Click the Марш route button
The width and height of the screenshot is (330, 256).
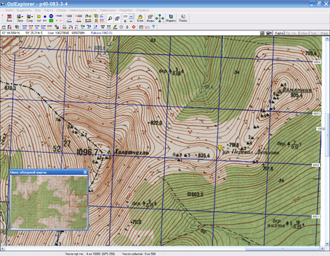324,33
